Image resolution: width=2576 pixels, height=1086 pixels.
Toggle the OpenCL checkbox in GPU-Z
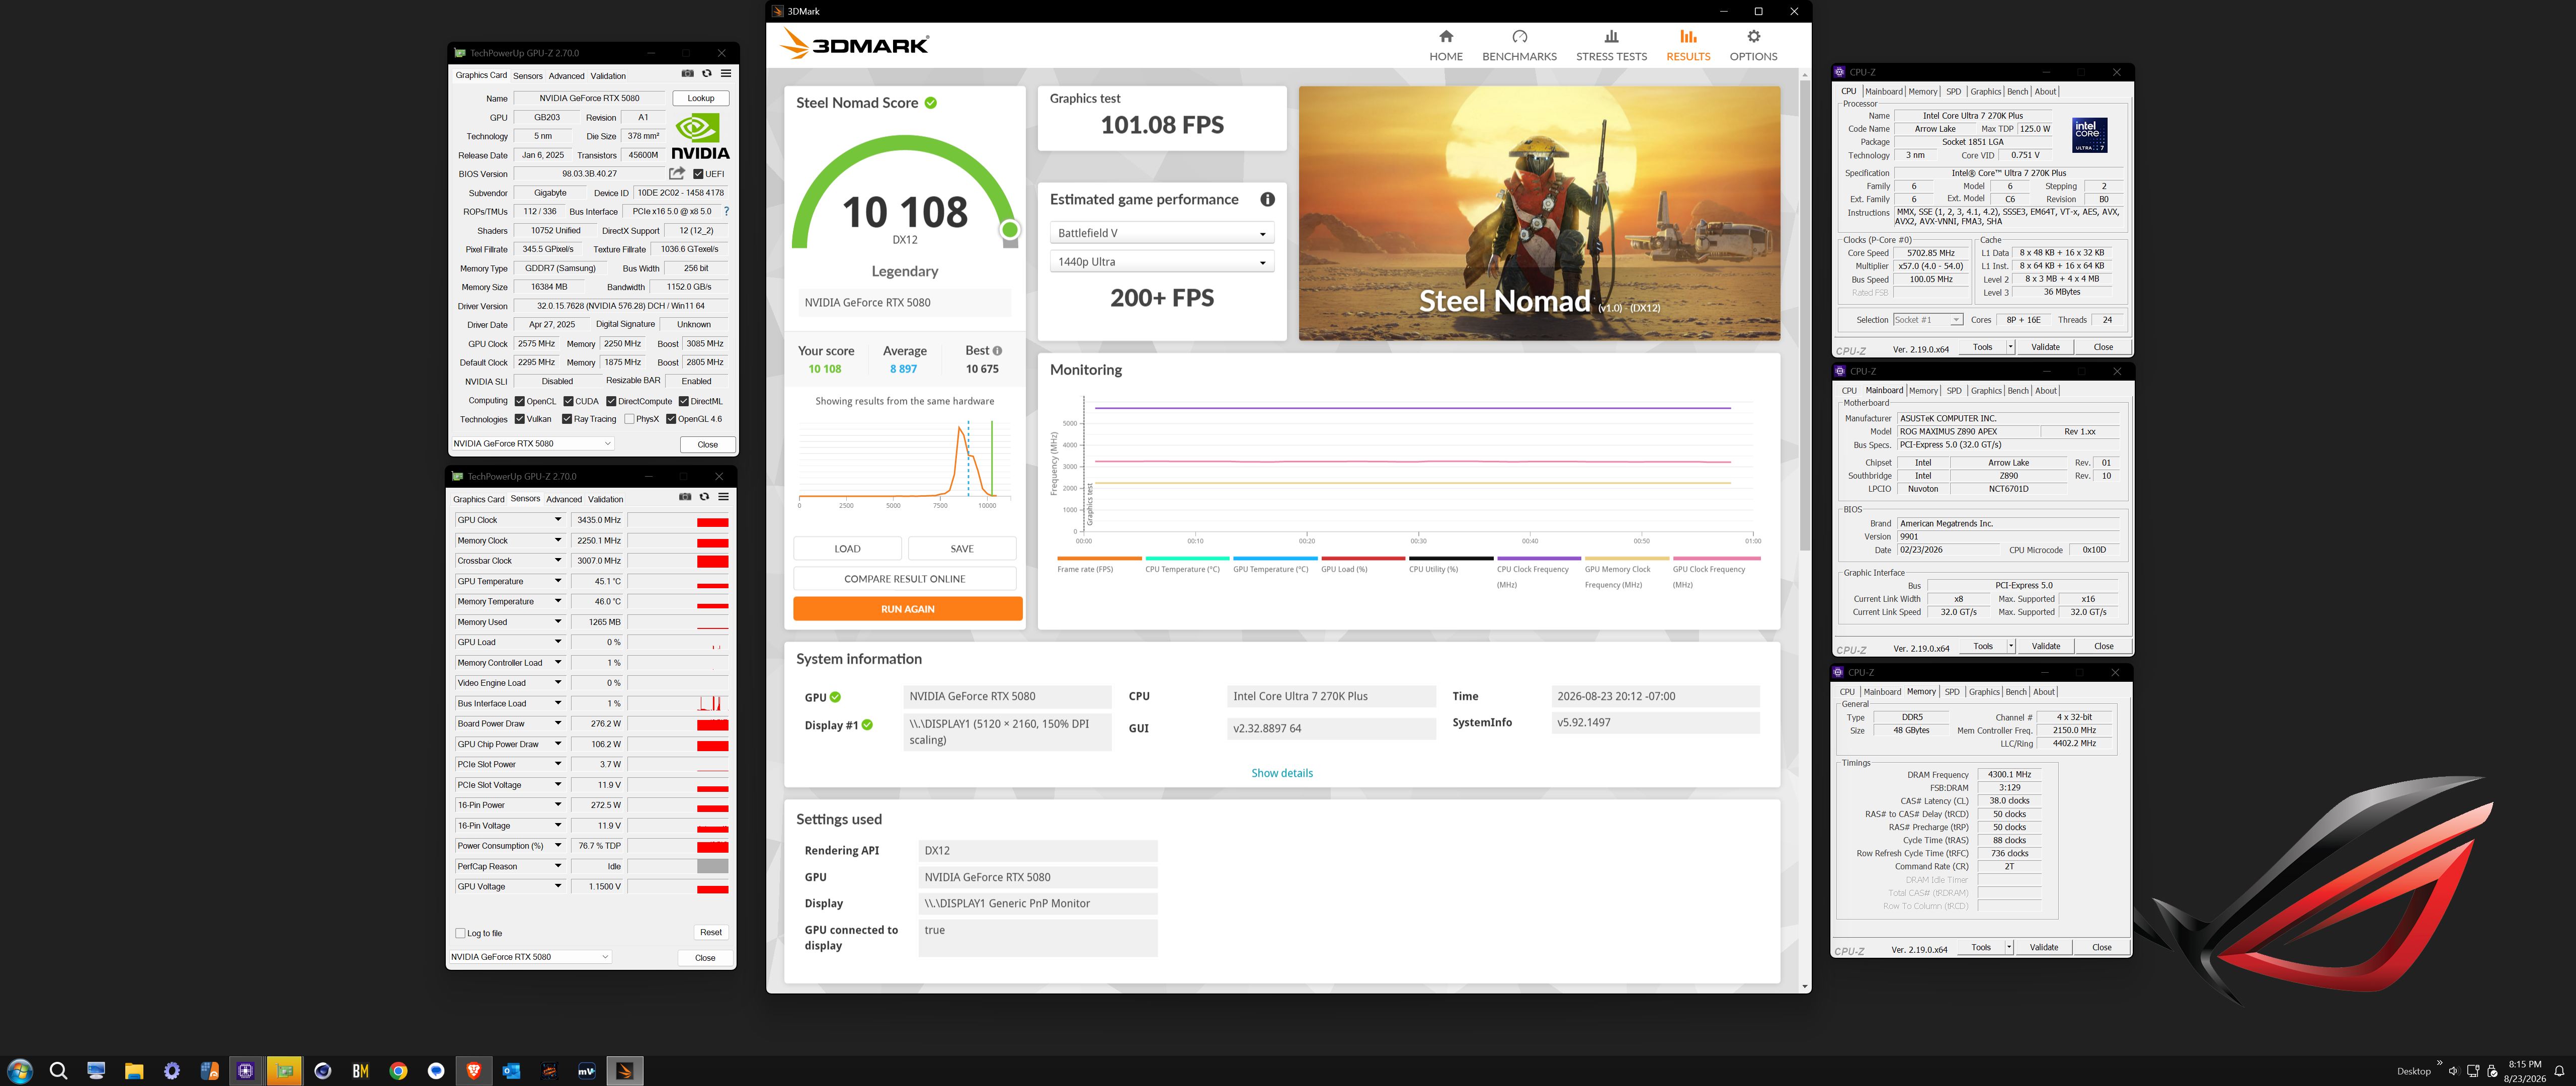coord(520,402)
